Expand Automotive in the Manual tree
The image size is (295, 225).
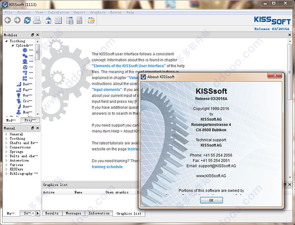click(6, 160)
